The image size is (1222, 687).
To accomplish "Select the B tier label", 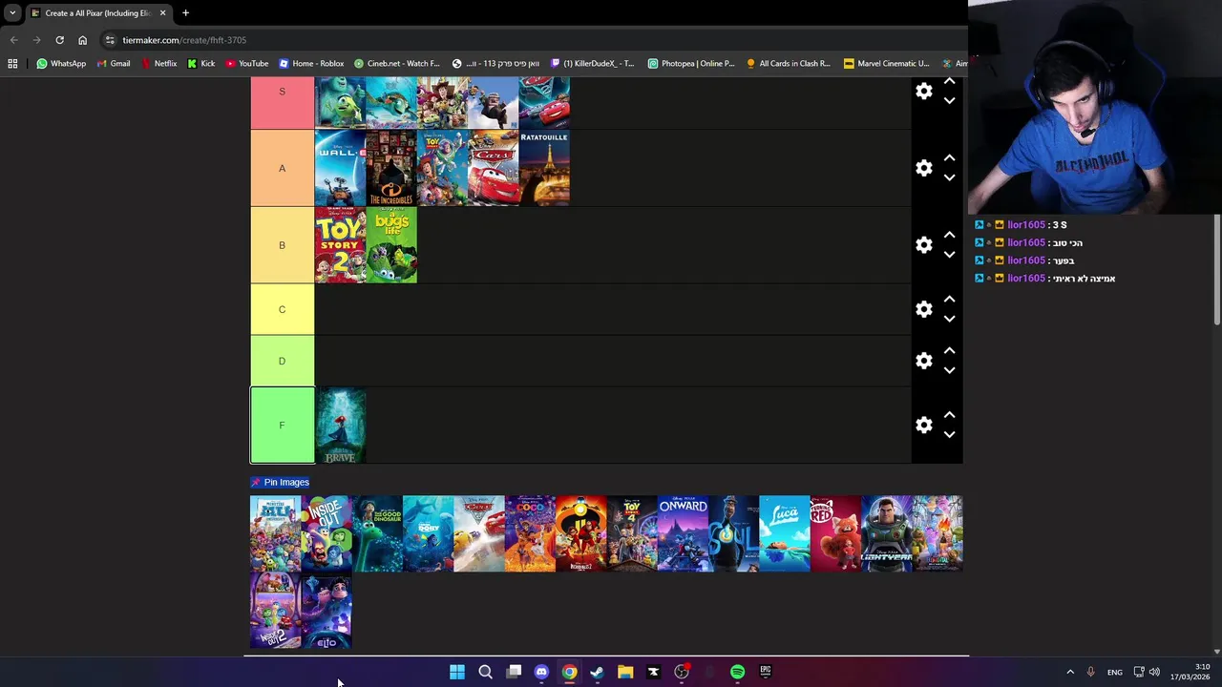I will tap(282, 245).
